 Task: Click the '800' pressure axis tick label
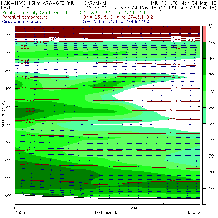(8, 160)
